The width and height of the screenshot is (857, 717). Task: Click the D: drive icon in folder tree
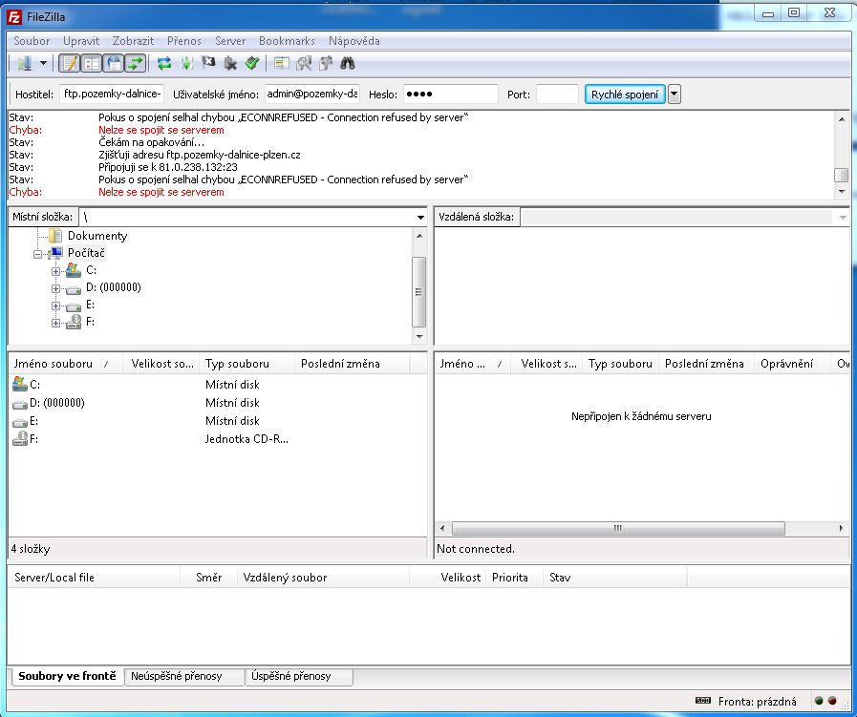pos(74,288)
